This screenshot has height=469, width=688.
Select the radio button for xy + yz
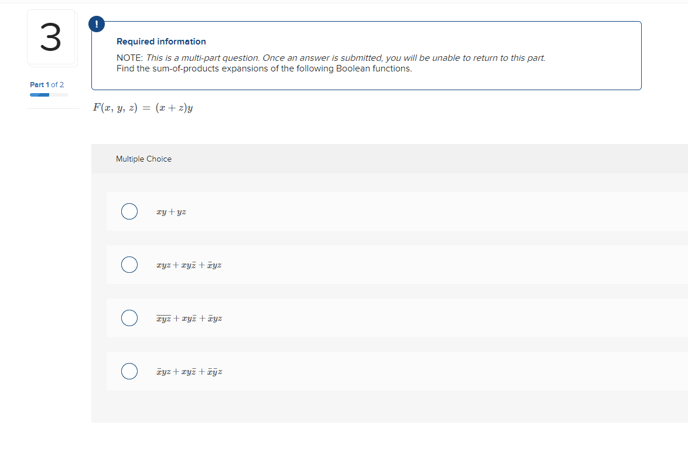tap(129, 211)
